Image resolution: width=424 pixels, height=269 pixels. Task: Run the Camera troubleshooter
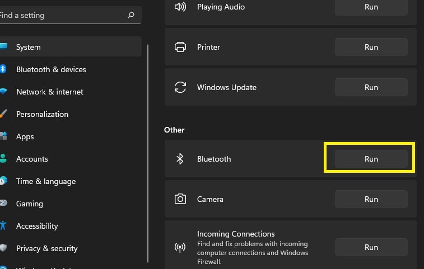pyautogui.click(x=371, y=199)
